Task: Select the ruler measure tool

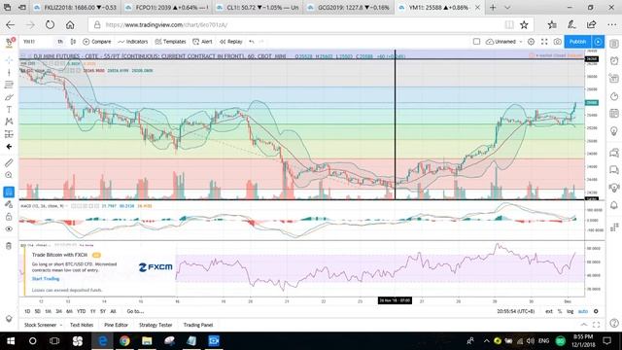Action: pyautogui.click(x=9, y=162)
